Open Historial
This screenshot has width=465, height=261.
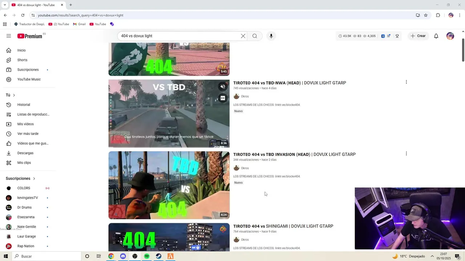pyautogui.click(x=28, y=105)
